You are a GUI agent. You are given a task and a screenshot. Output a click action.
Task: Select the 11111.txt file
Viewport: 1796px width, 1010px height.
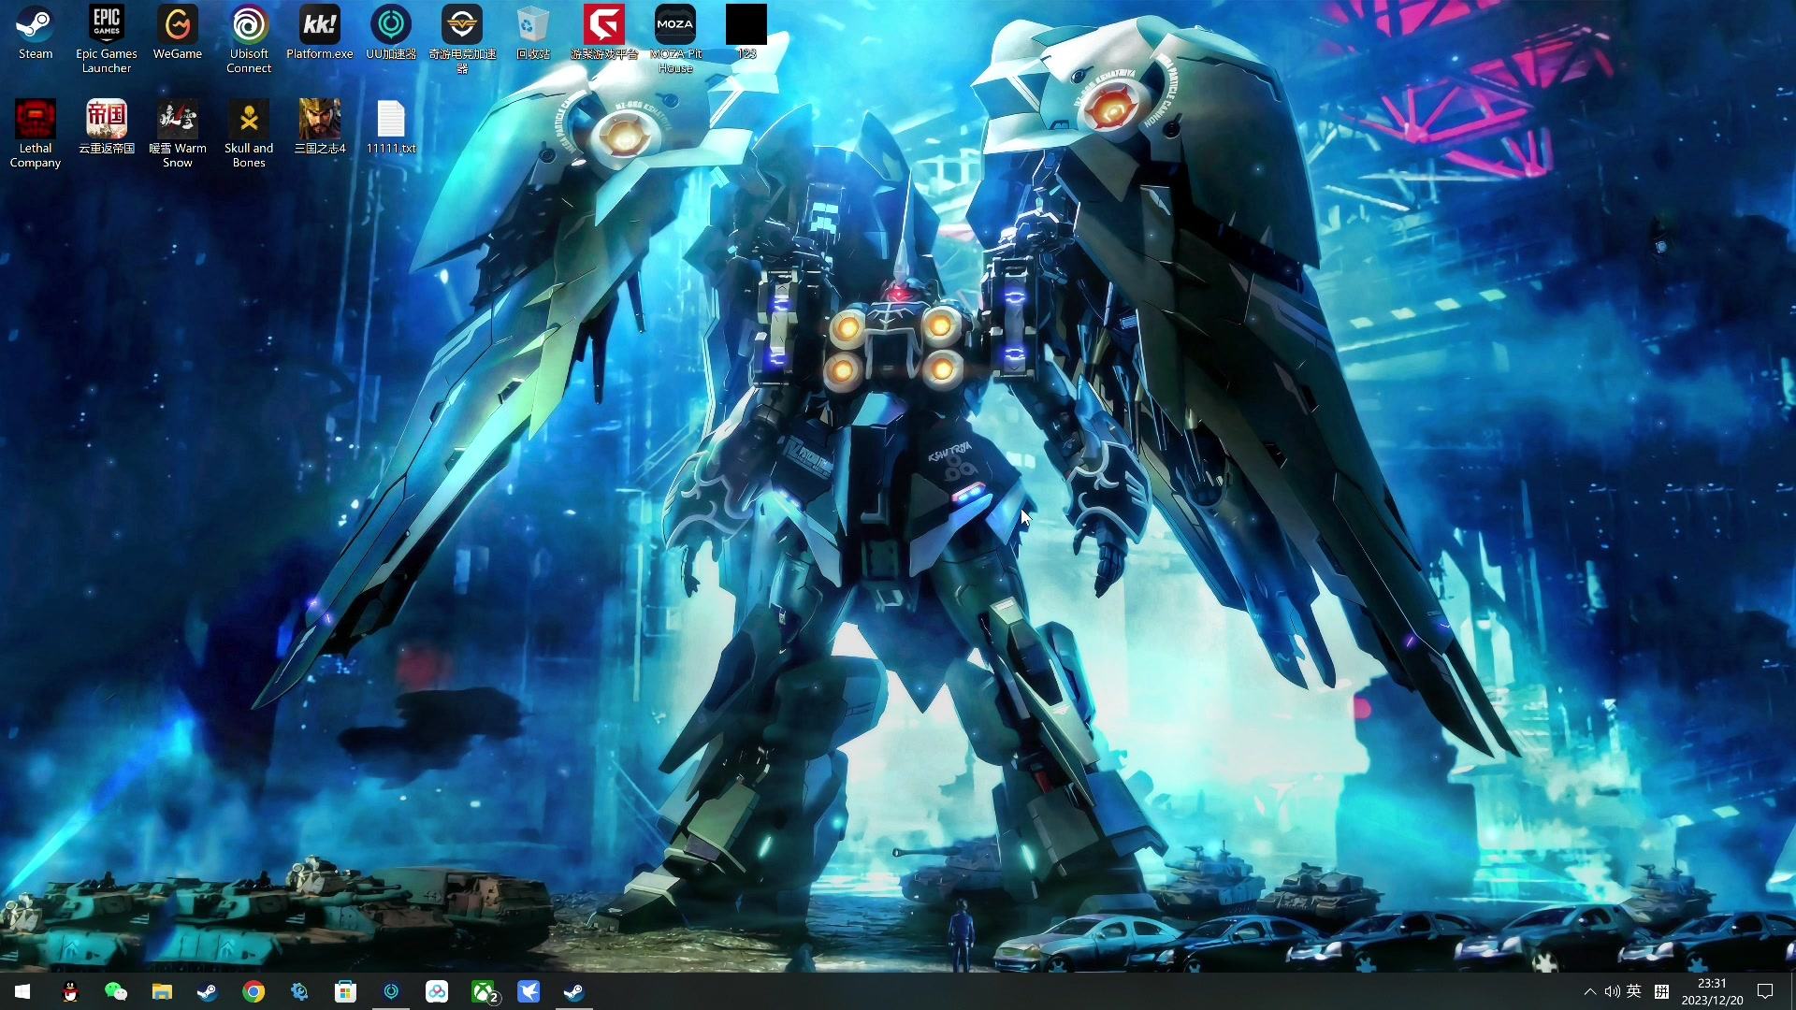tap(391, 120)
